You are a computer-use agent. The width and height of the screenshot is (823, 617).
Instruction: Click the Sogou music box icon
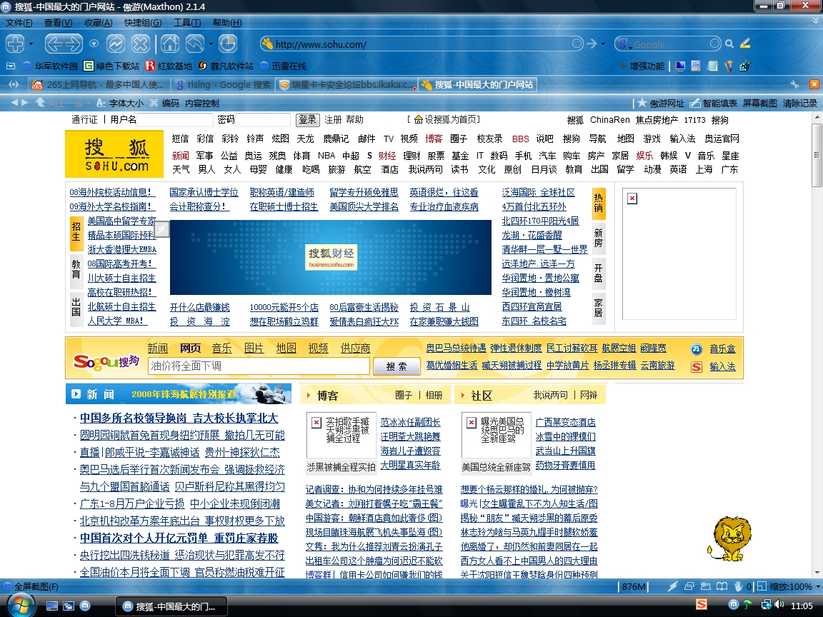coord(697,349)
